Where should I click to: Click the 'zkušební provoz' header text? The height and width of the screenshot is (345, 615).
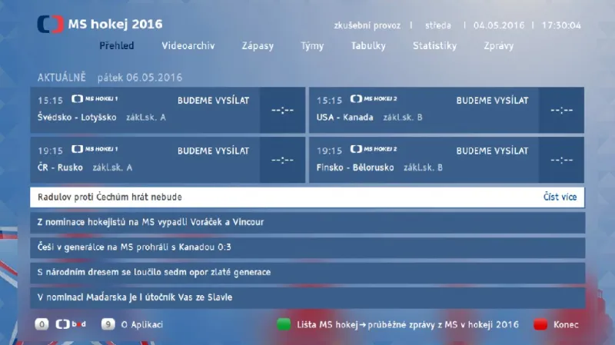pyautogui.click(x=367, y=26)
